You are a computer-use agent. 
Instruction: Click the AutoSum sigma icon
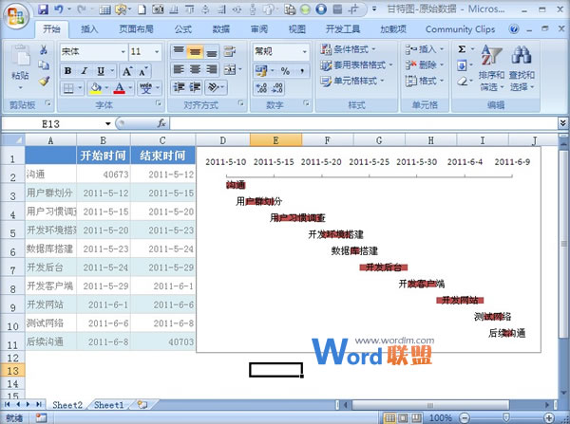click(462, 49)
